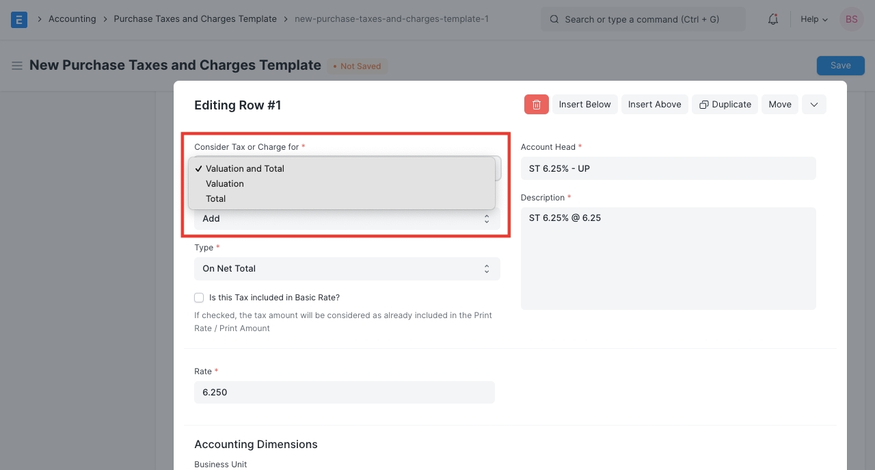Toggle the sidebar hamburger menu icon
This screenshot has width=875, height=470.
click(x=17, y=66)
